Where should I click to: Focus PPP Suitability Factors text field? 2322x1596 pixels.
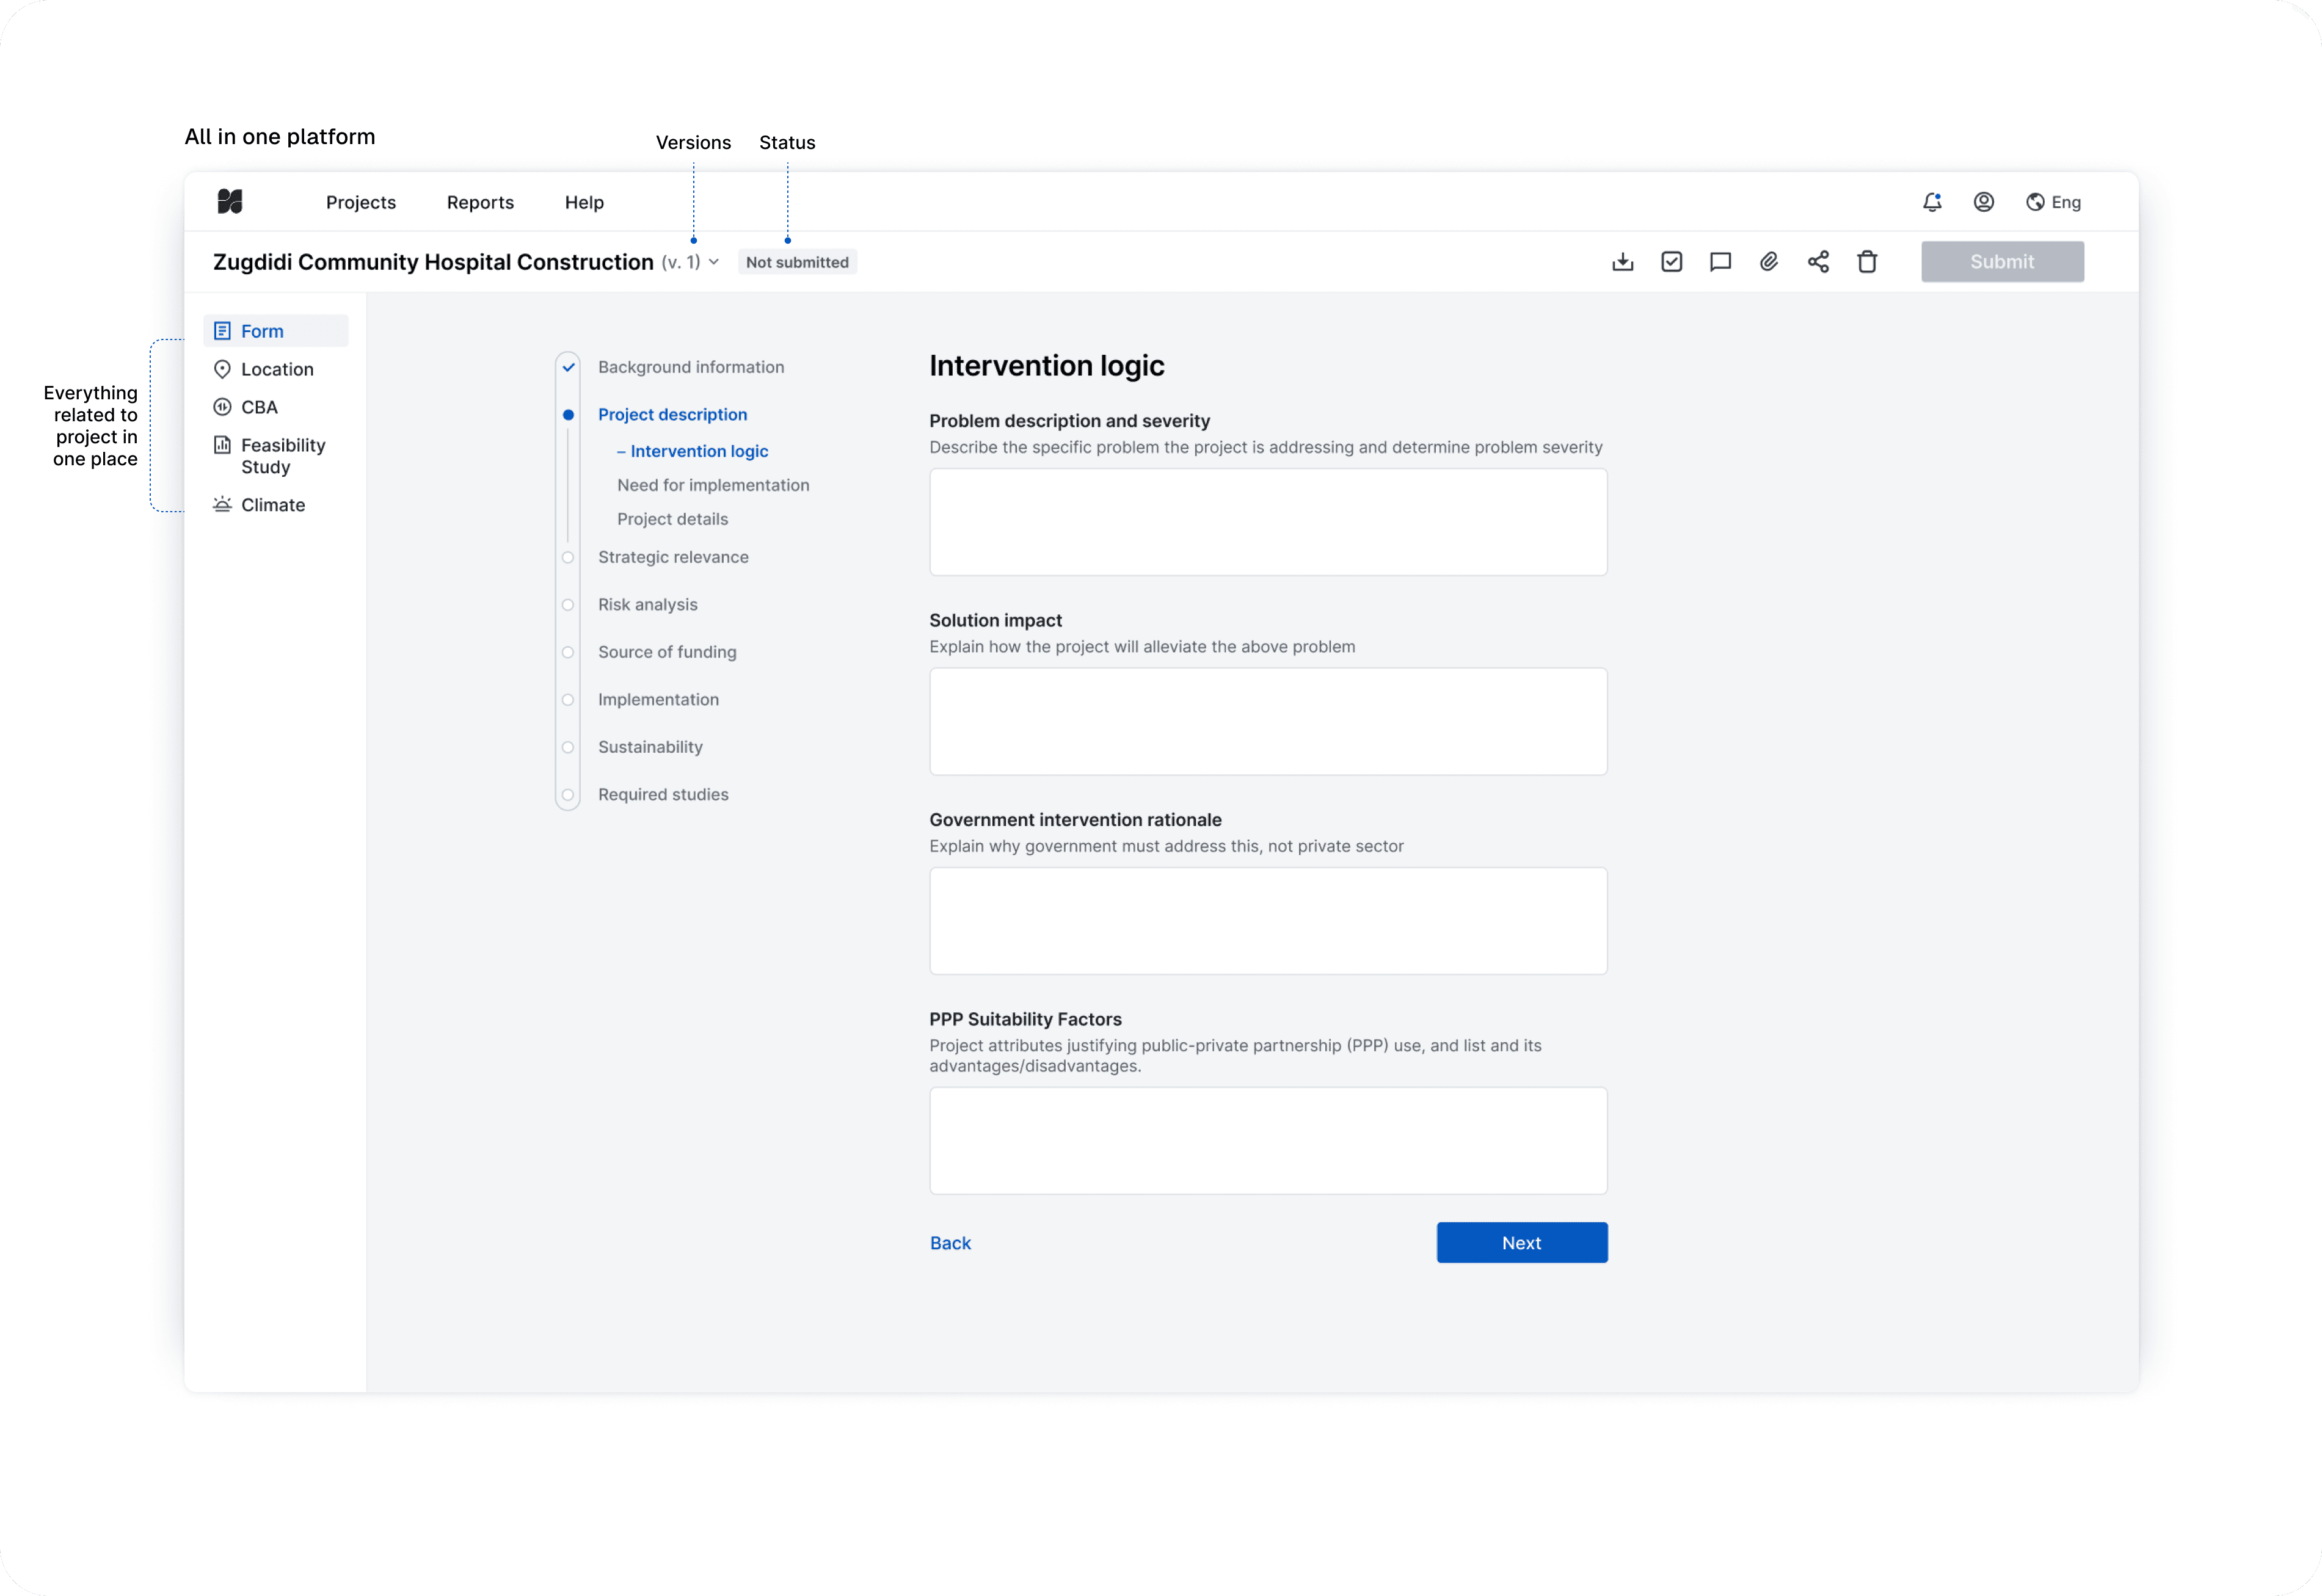[x=1268, y=1141]
